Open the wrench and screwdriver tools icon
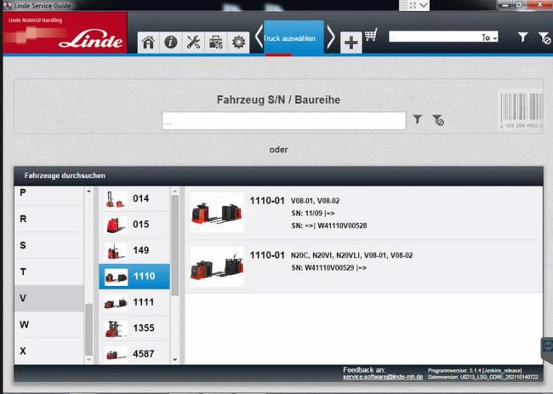This screenshot has height=394, width=553. [x=193, y=42]
